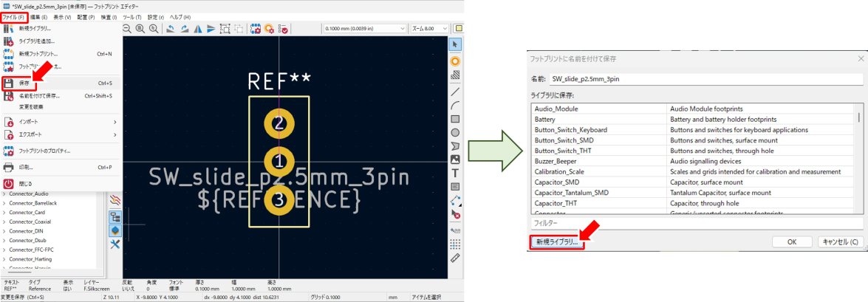Viewport: 868px width, 302px height.
Task: Pick the text (T) tool
Action: (x=456, y=173)
